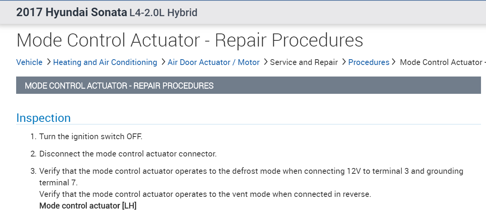The height and width of the screenshot is (218, 486).
Task: Click step 2 about disconnecting the connector
Action: [x=128, y=154]
